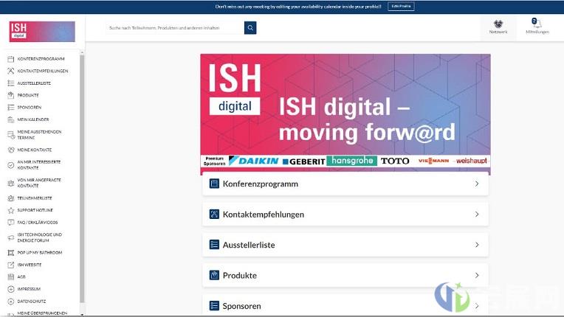Click the Produkte card icon

tap(214, 276)
